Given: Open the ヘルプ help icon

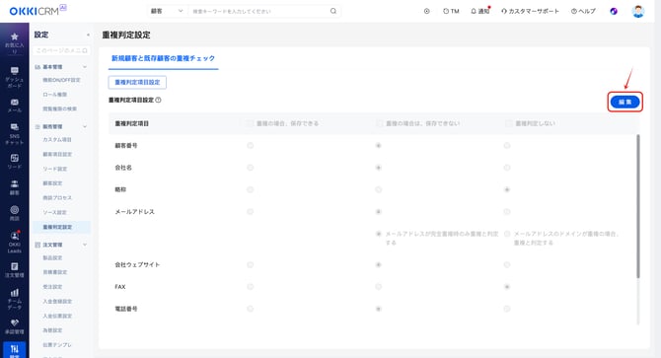Looking at the screenshot, I should tap(583, 12).
